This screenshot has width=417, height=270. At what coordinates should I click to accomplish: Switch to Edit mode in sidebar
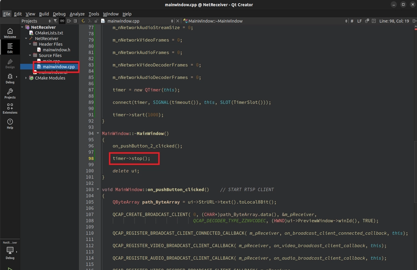pos(10,48)
